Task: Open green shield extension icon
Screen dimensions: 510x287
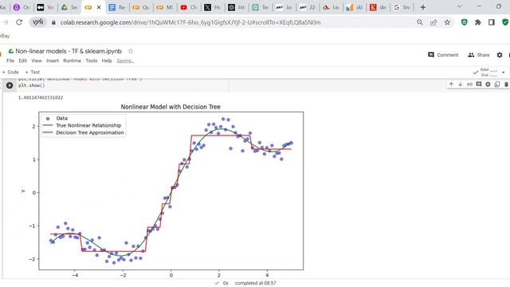Action: pos(464,22)
